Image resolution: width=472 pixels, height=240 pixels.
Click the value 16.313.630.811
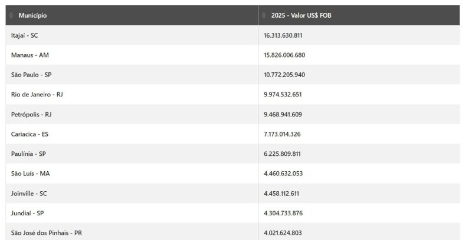pos(283,35)
